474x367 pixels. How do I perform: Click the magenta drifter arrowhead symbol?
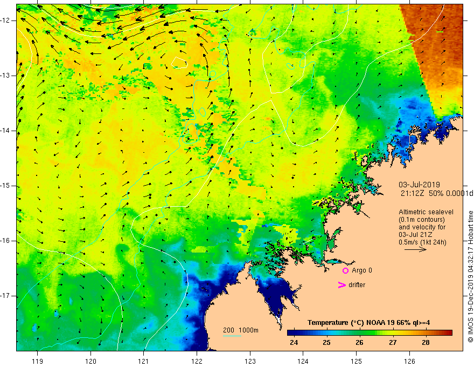pyautogui.click(x=342, y=285)
